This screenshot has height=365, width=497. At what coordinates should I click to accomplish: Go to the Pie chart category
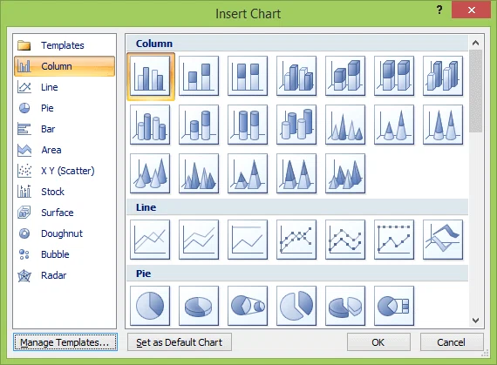point(65,108)
